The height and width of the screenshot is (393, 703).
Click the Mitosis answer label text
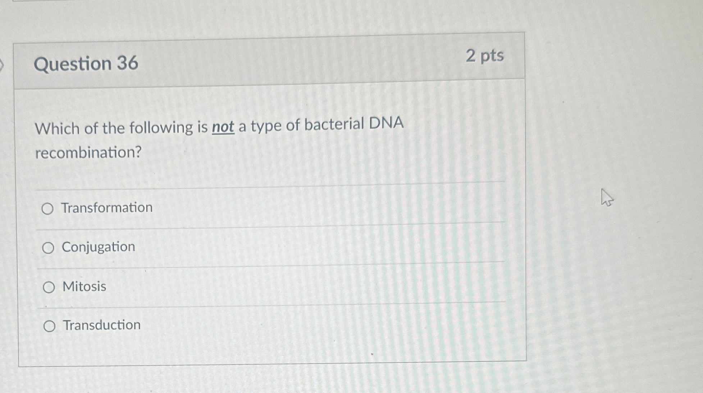tap(84, 286)
